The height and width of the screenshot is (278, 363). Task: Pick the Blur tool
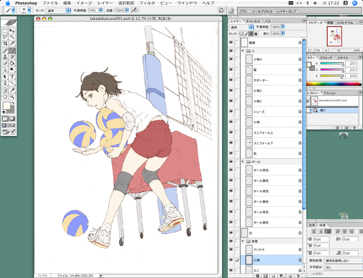[5, 69]
